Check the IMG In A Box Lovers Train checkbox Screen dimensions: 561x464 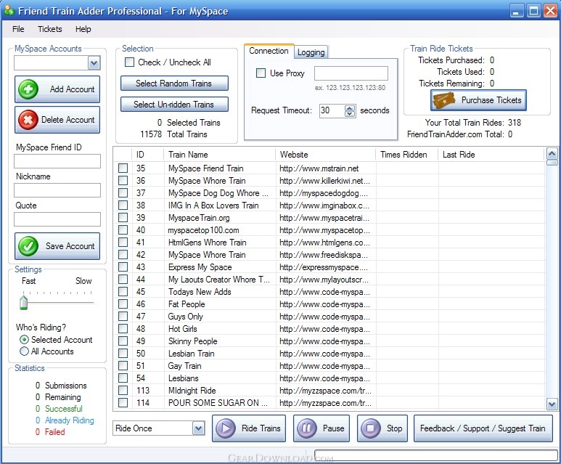pyautogui.click(x=123, y=205)
